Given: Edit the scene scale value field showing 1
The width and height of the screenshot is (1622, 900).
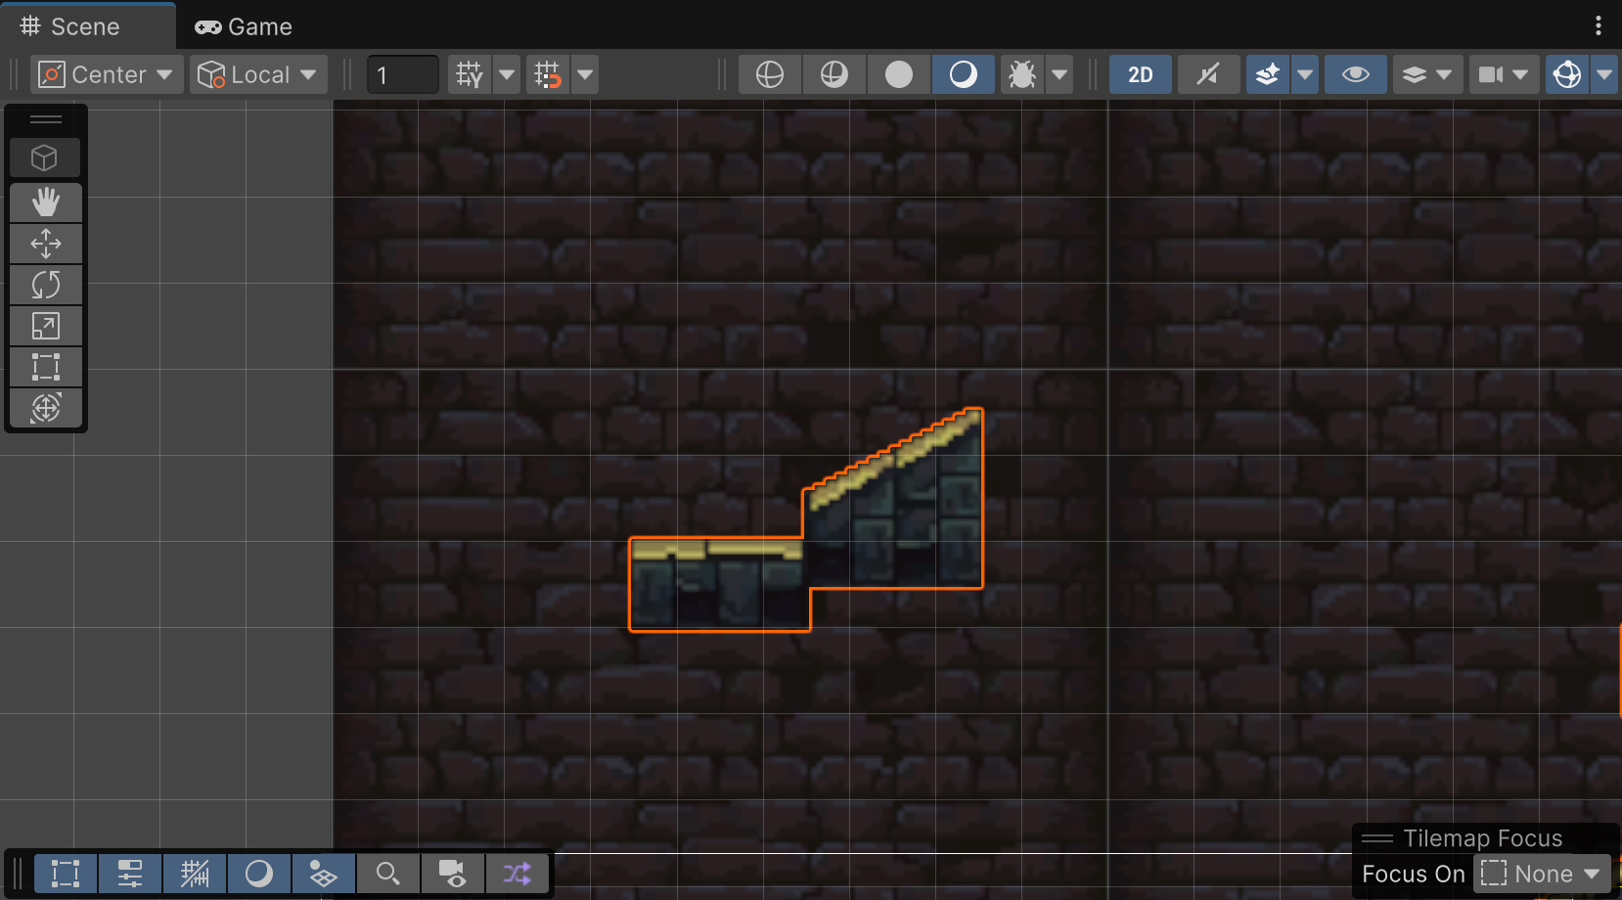Looking at the screenshot, I should [x=402, y=74].
